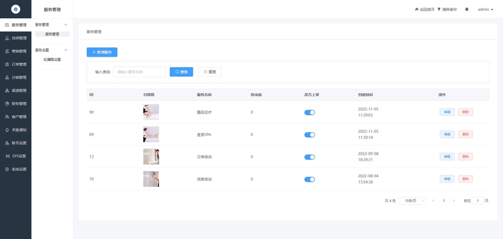The width and height of the screenshot is (503, 239).
Task: Click the 创建时间 column header
Action: click(365, 95)
